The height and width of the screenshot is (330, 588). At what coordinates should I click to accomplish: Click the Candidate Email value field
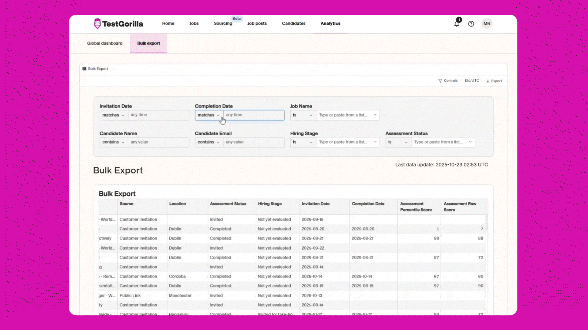coord(254,142)
